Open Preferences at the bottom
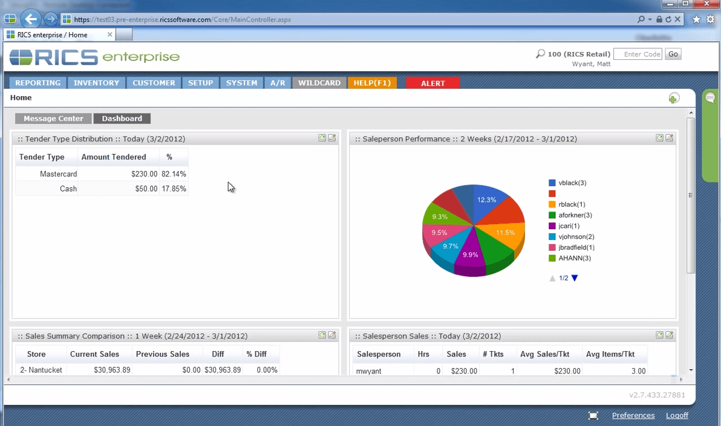This screenshot has height=426, width=721. tap(633, 415)
